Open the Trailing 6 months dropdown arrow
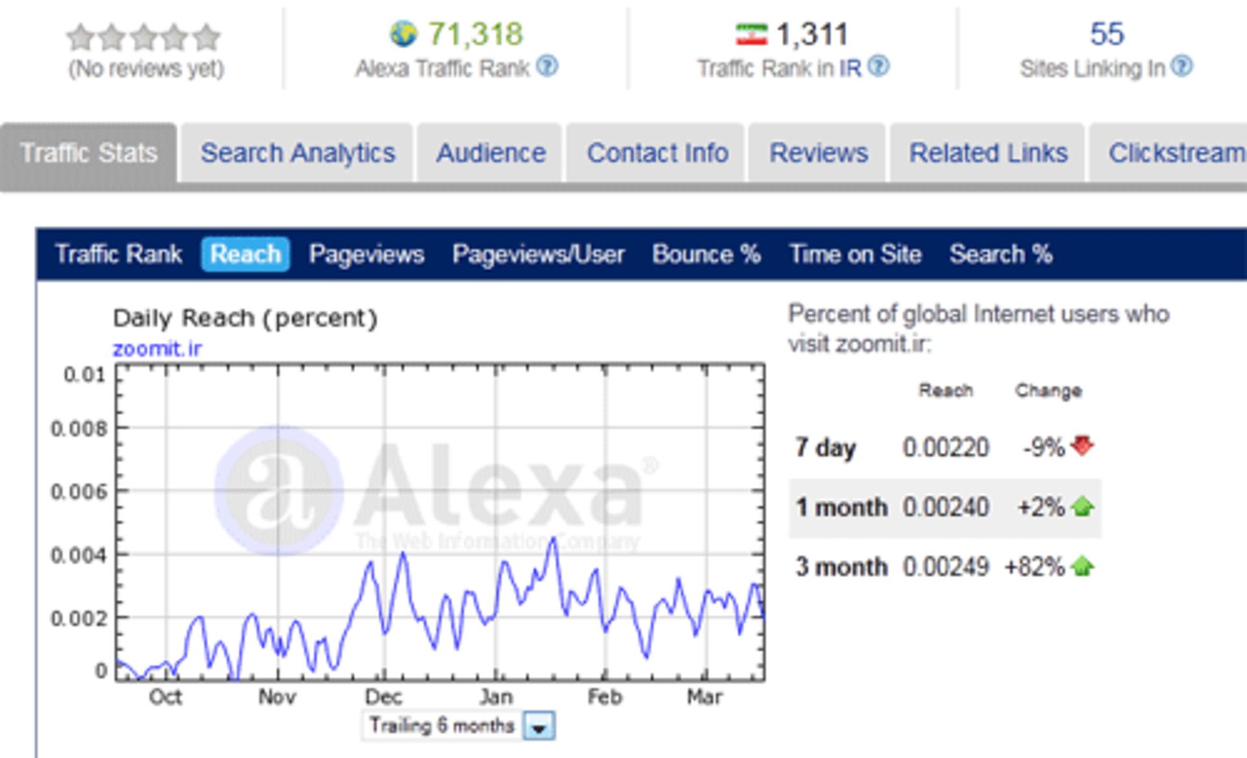This screenshot has height=758, width=1247. coord(539,726)
